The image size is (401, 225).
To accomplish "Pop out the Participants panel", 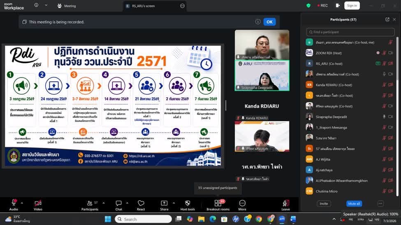I will coord(387,19).
